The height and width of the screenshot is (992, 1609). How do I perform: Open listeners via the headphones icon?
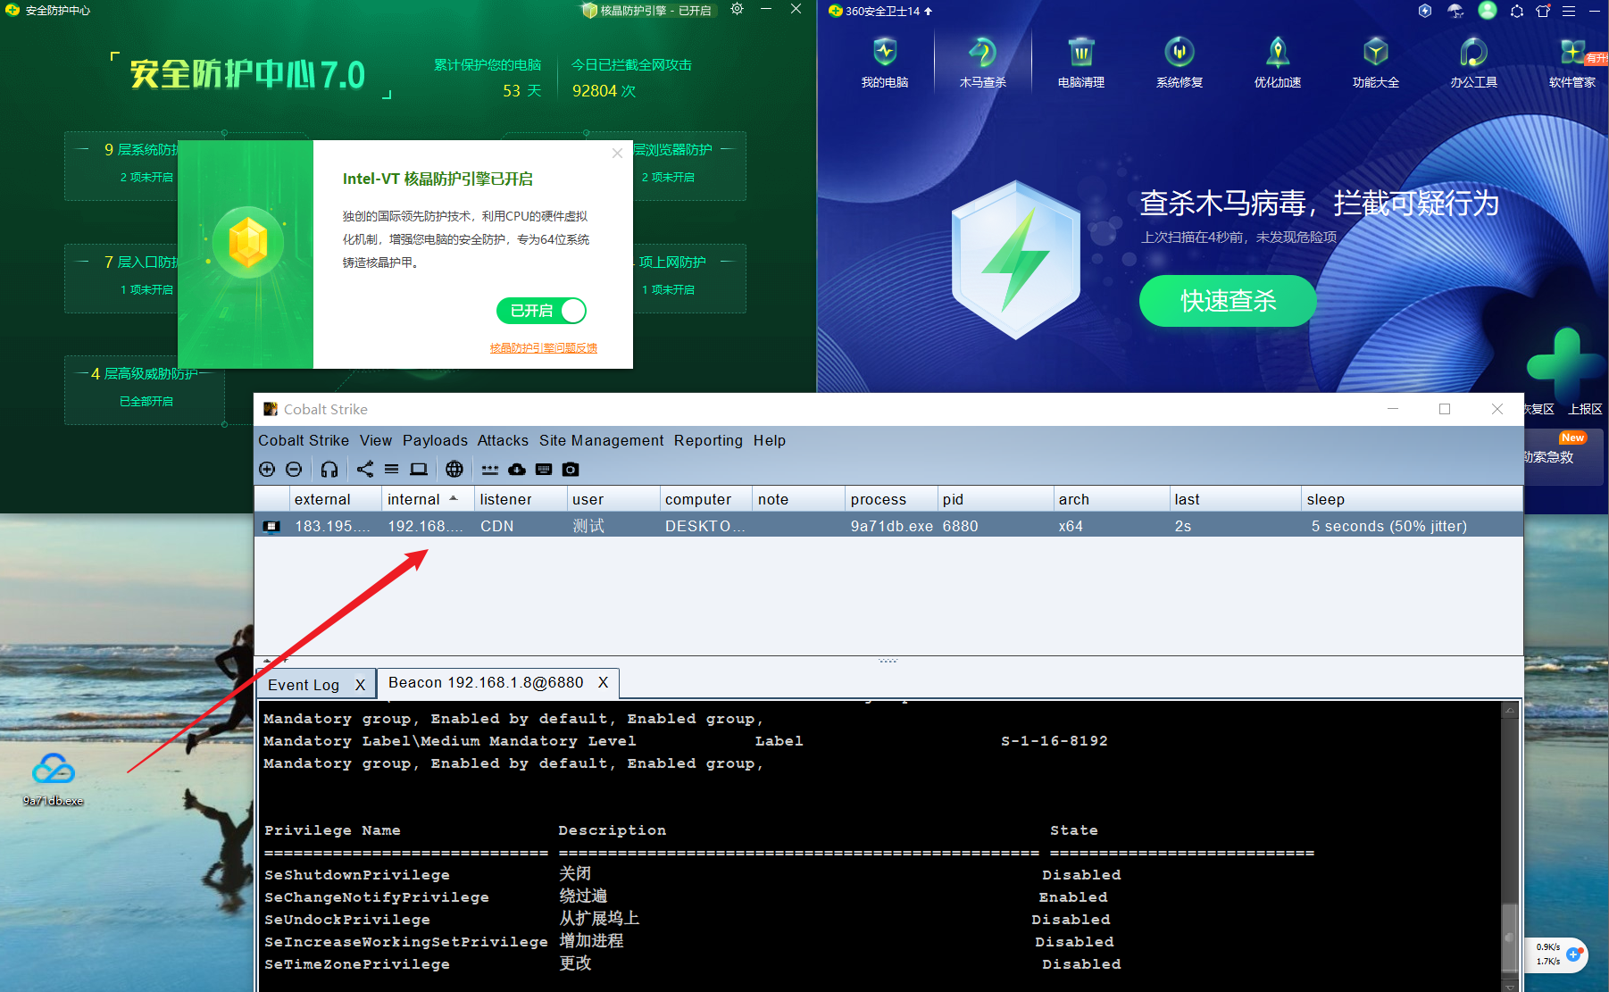[x=329, y=470]
